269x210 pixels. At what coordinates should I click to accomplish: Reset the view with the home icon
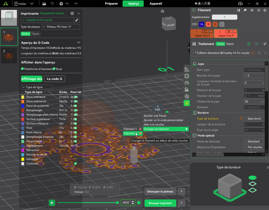162,11
